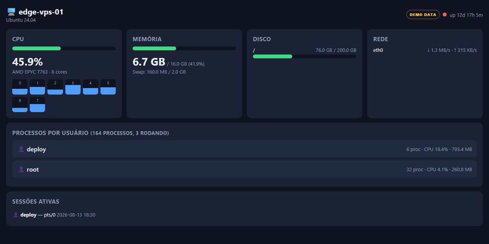Click the 45.9% CPU value
The height and width of the screenshot is (244, 489).
click(x=28, y=62)
